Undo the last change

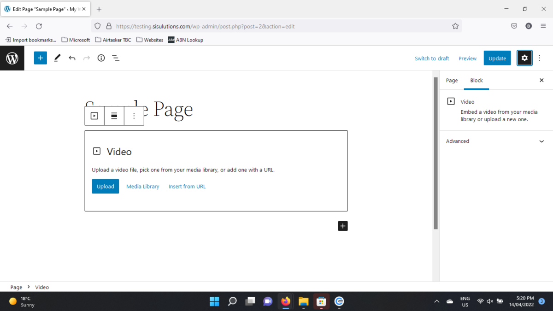point(72,58)
